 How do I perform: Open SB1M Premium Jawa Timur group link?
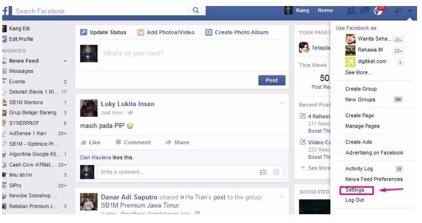click(x=140, y=205)
